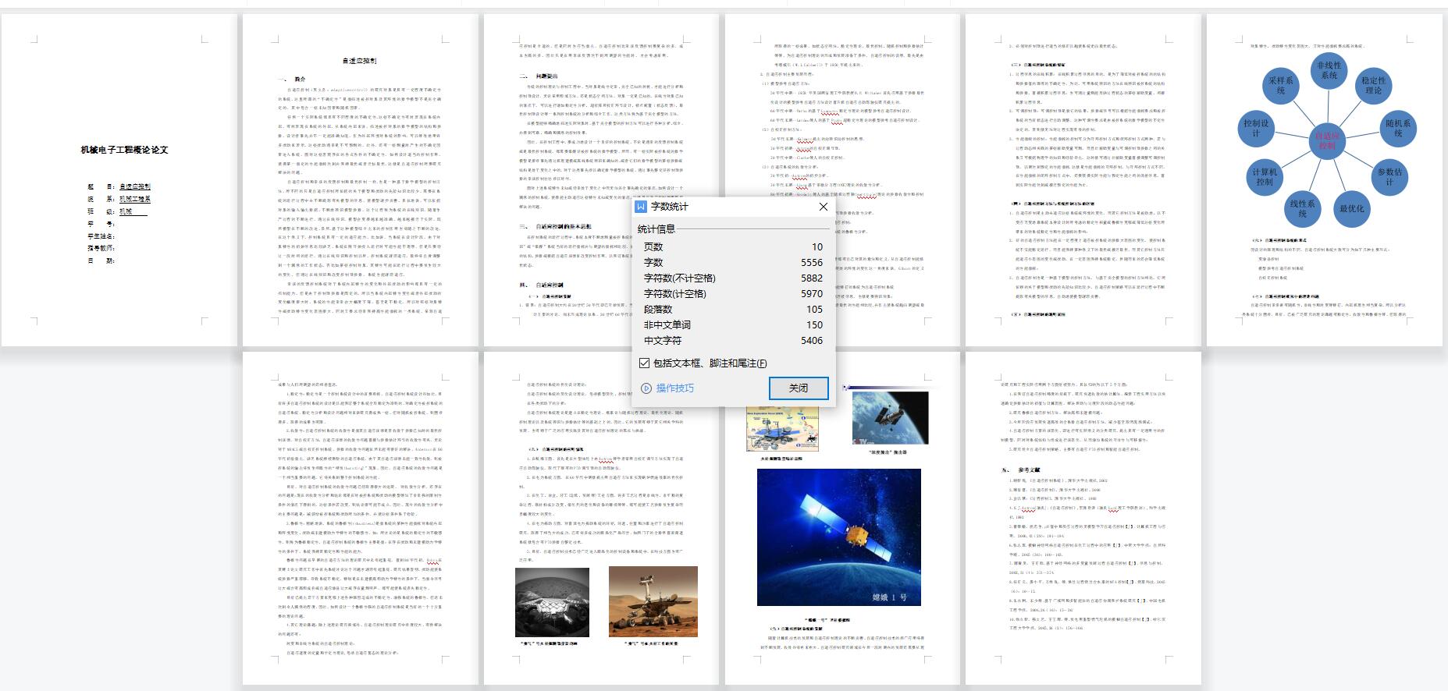
Task: Click the play icon beside 操作技巧
Action: 646,388
